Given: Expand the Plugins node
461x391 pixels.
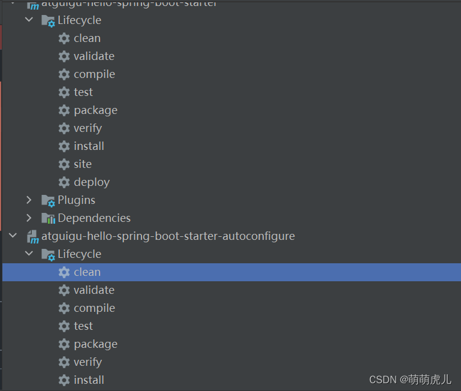Looking at the screenshot, I should click(29, 200).
